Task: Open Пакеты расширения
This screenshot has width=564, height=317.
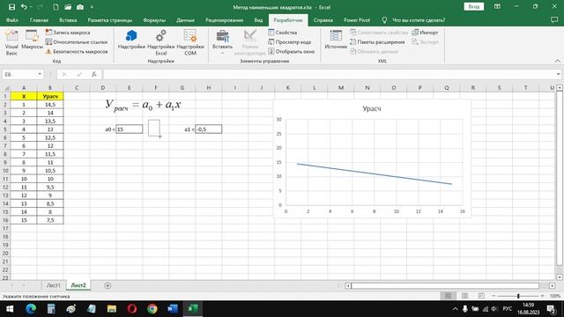Action: [x=377, y=42]
